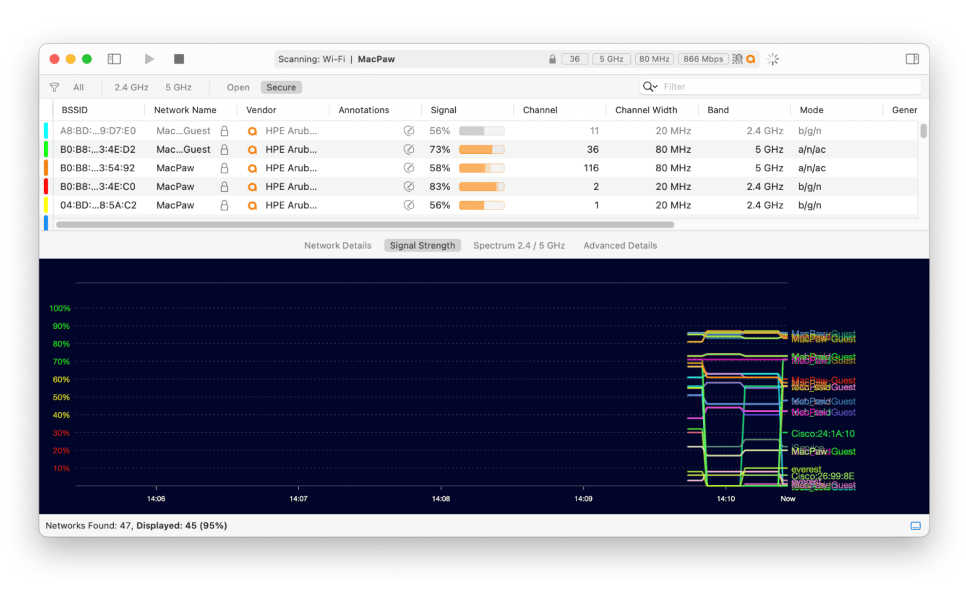
Task: Click the 73% signal strength bar
Action: coord(482,150)
